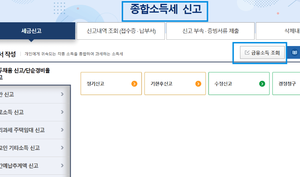Open the blue book guide icon
Image resolution: width=300 pixels, height=177 pixels.
(294, 52)
